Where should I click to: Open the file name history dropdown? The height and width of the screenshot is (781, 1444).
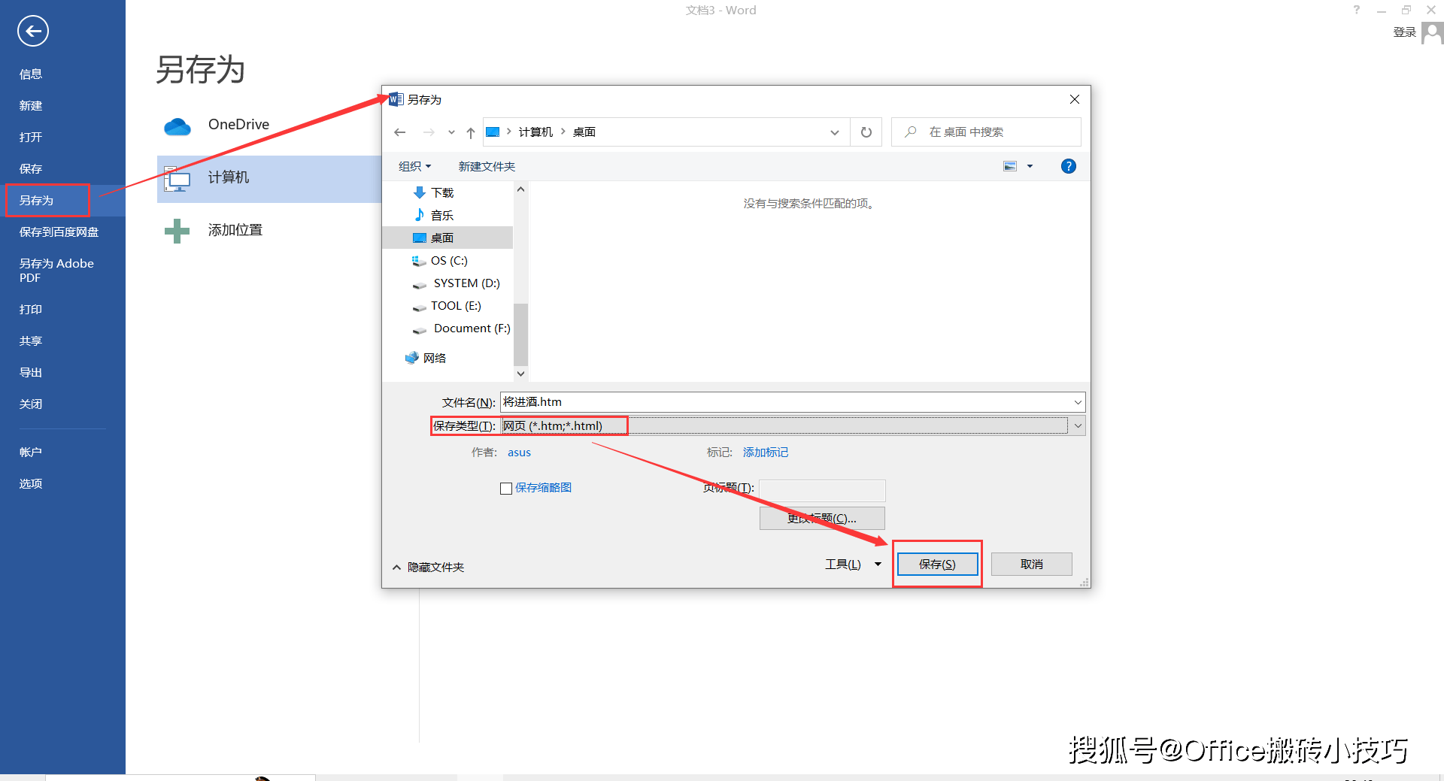(x=1078, y=402)
